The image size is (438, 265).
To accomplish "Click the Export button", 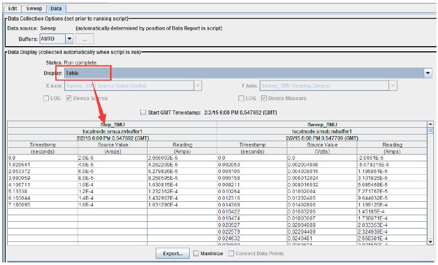I will point(172,253).
